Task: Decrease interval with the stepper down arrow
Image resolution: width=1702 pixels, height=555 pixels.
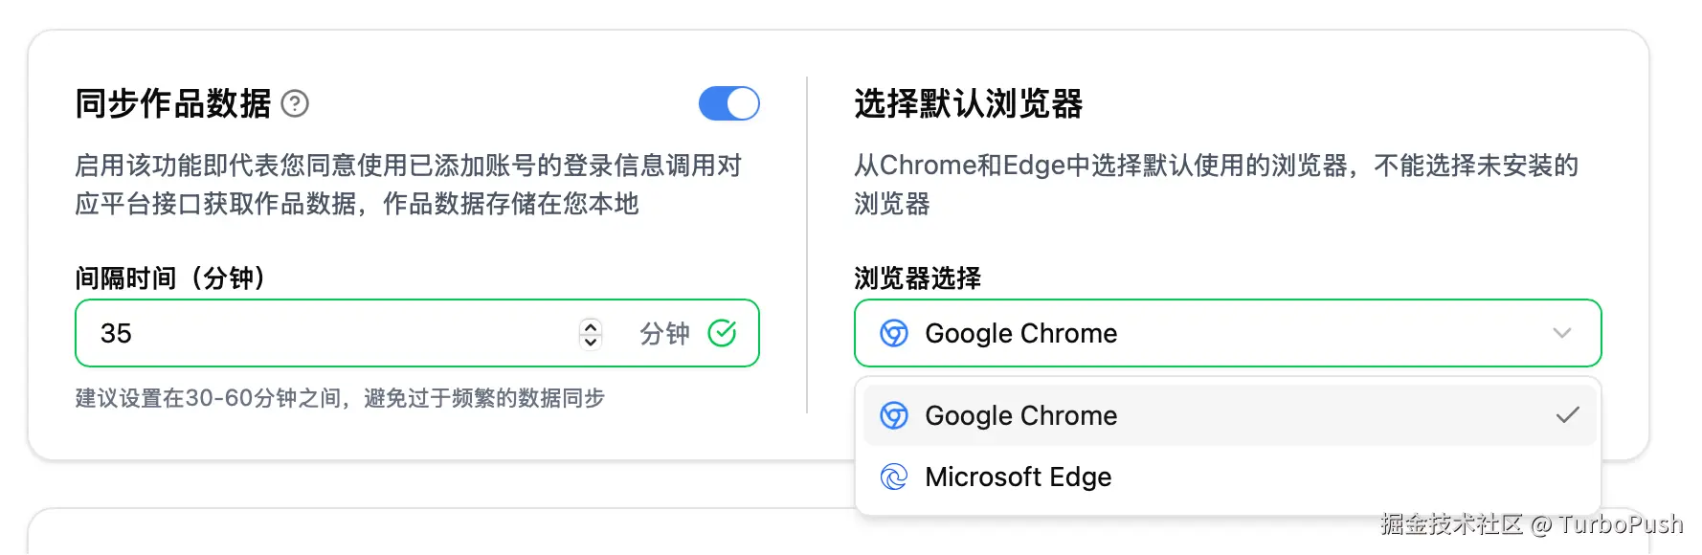Action: [591, 342]
